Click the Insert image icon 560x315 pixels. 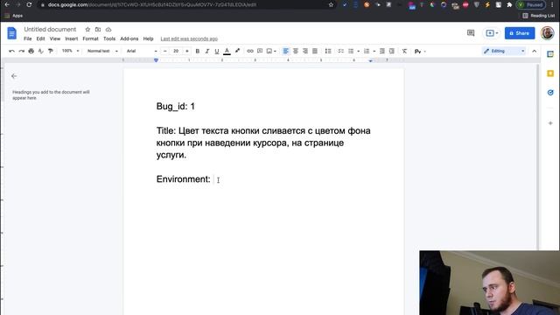pos(269,51)
